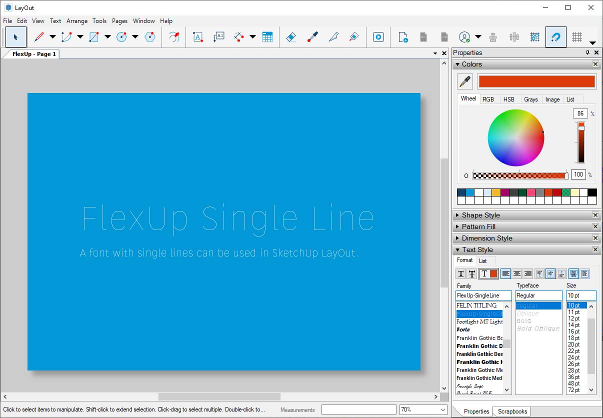The width and height of the screenshot is (603, 418).
Task: Switch to HSB color tab
Action: pyautogui.click(x=509, y=99)
